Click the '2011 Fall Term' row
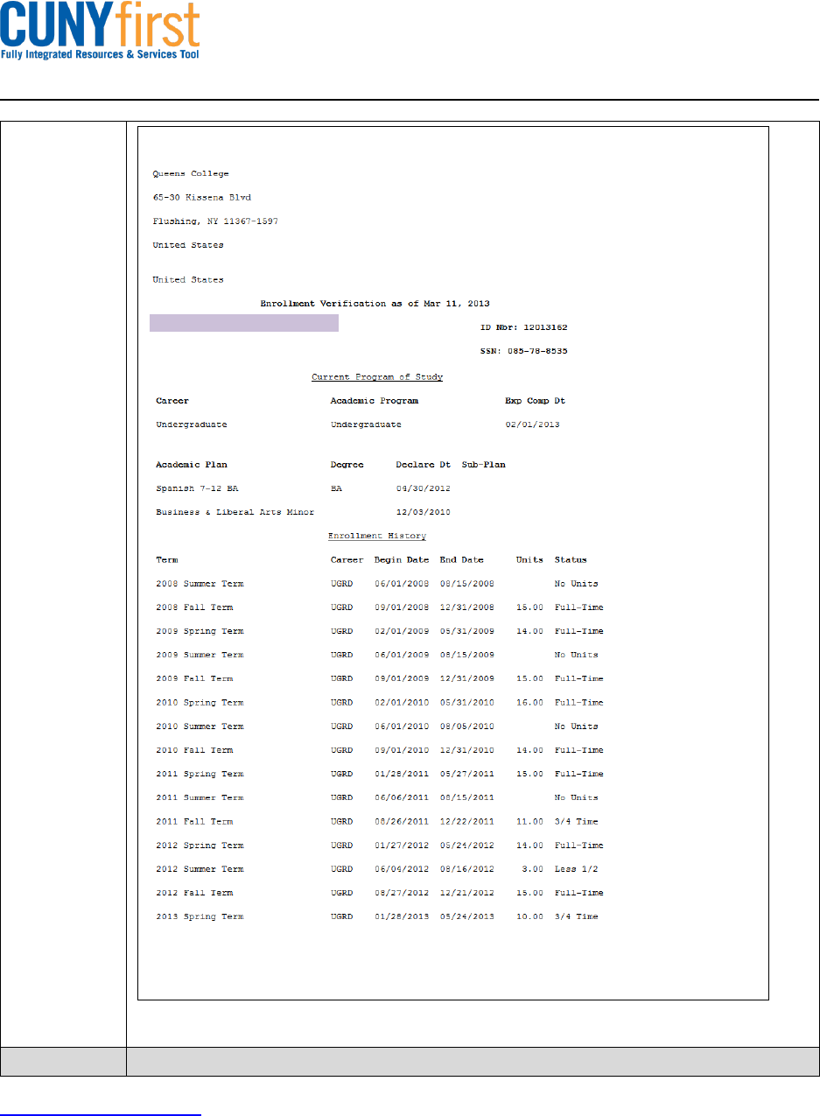 pyautogui.click(x=380, y=822)
